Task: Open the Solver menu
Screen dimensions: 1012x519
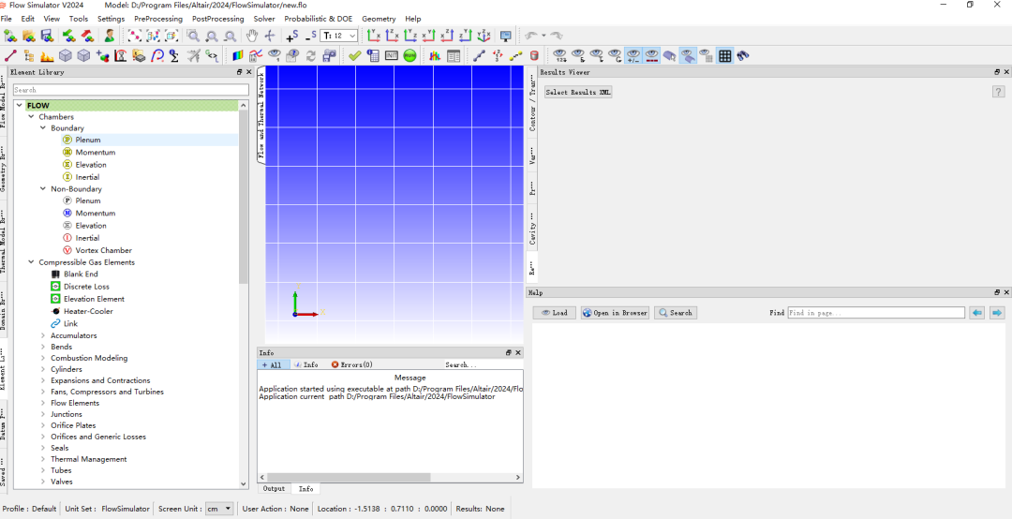Action: click(x=264, y=19)
